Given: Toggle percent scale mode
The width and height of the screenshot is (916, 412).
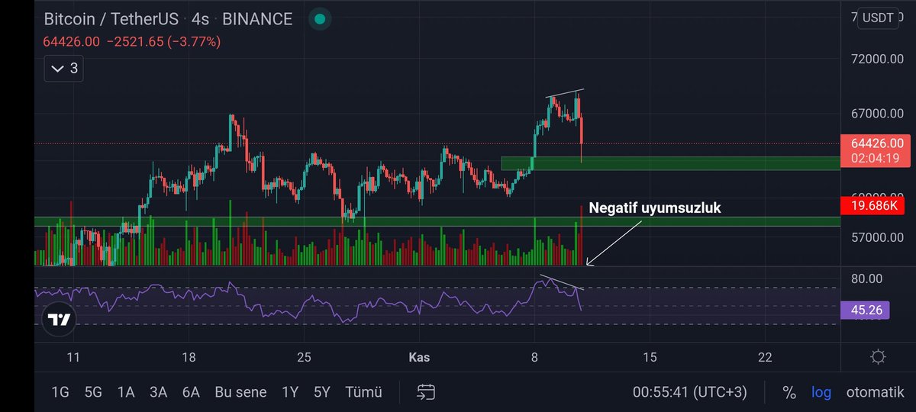Looking at the screenshot, I should coord(789,392).
